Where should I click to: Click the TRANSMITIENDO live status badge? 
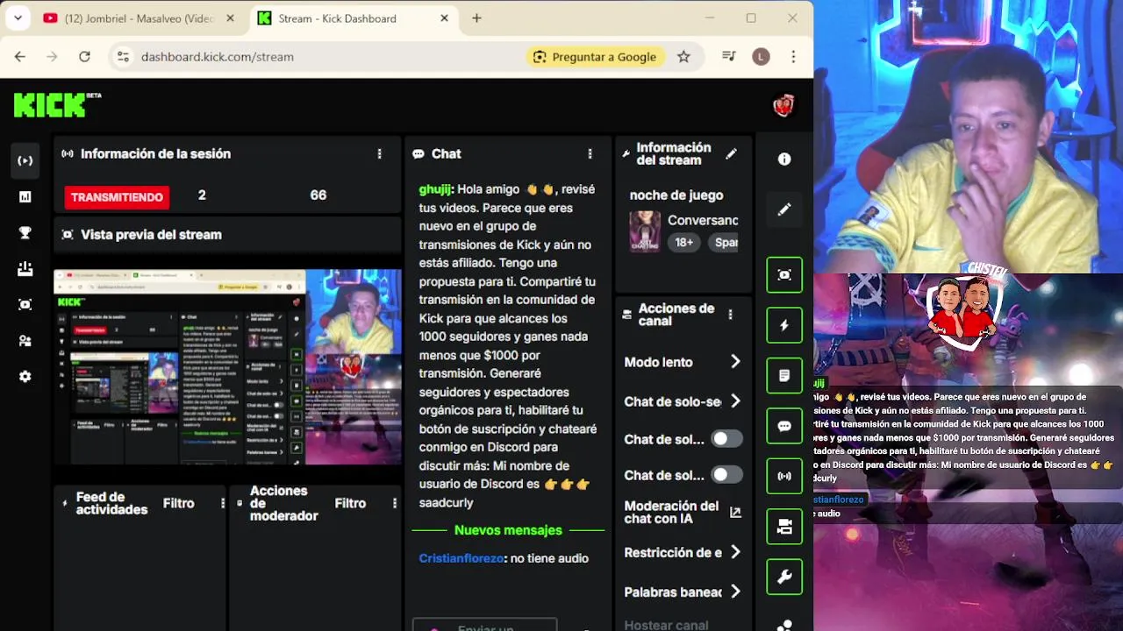tap(117, 197)
